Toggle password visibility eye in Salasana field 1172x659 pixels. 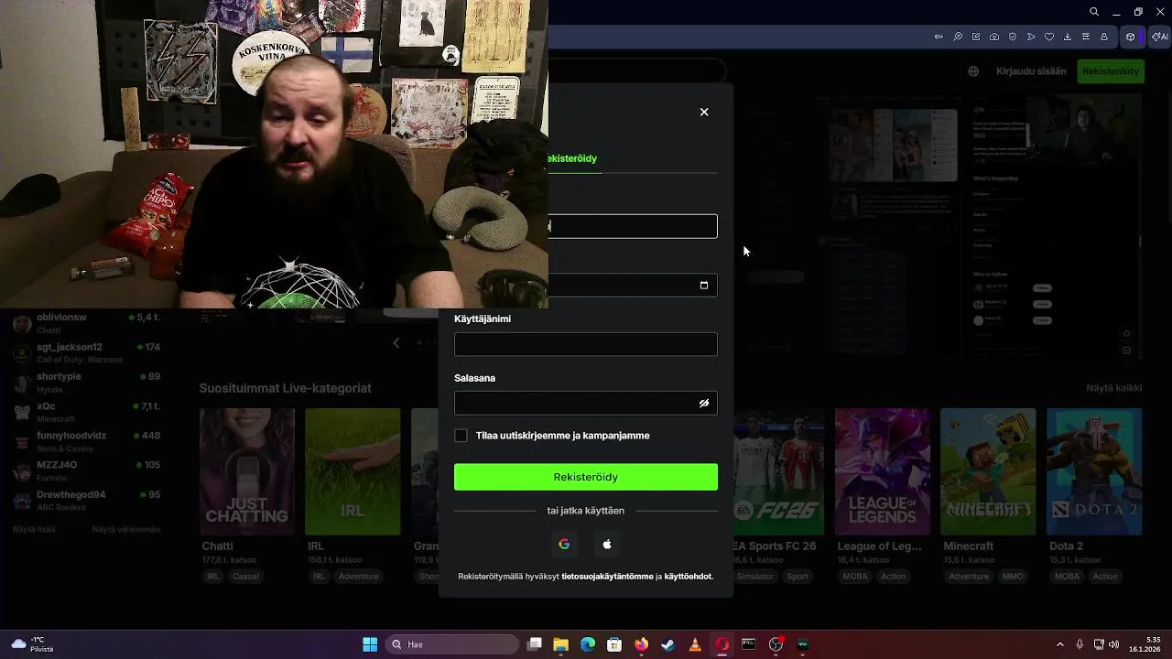click(x=704, y=403)
